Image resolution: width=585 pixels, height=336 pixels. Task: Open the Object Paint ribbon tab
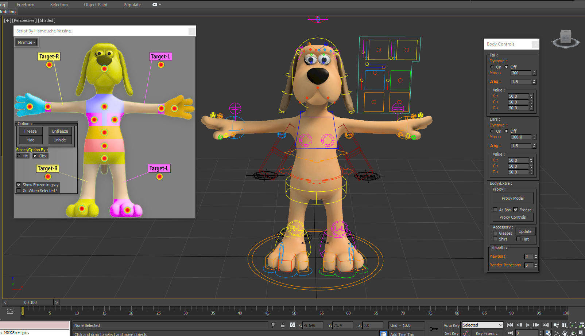[96, 5]
